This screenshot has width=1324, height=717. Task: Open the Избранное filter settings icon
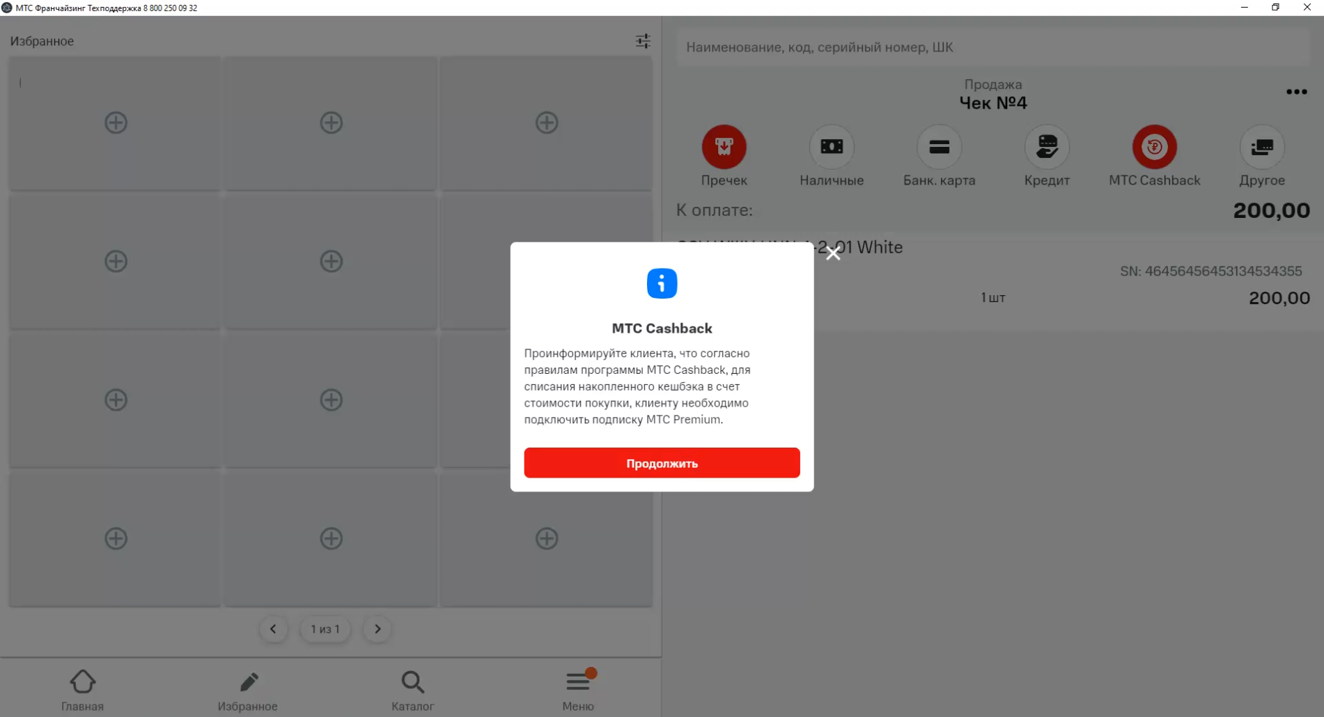(x=643, y=41)
